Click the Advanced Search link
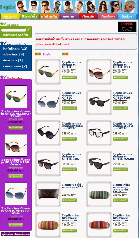The image size is (139, 238). tap(15, 35)
